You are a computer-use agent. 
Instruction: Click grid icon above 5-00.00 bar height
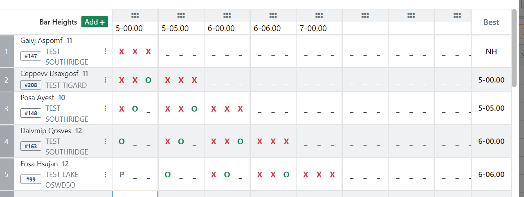135,16
